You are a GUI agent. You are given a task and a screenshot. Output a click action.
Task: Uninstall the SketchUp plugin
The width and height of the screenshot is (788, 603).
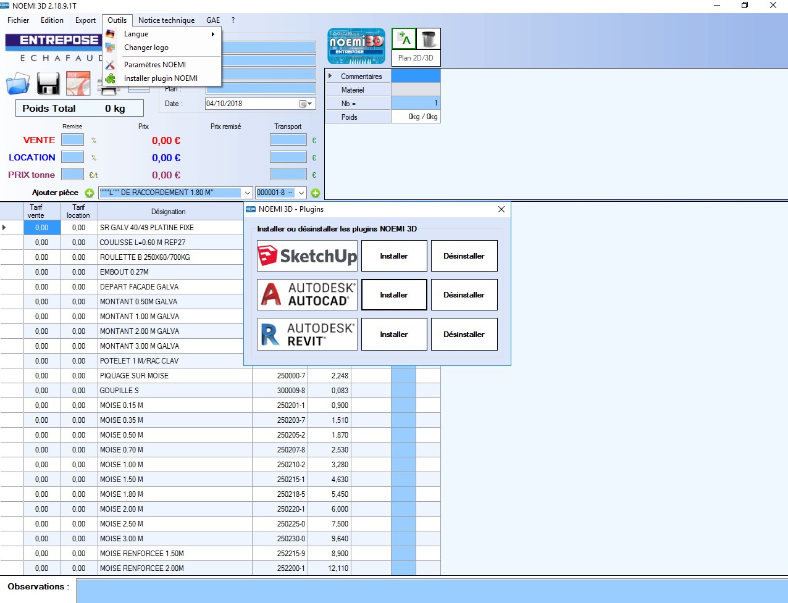[464, 256]
